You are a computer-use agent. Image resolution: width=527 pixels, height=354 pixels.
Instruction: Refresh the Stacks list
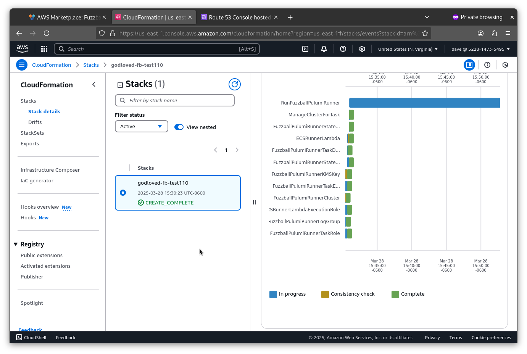[234, 84]
